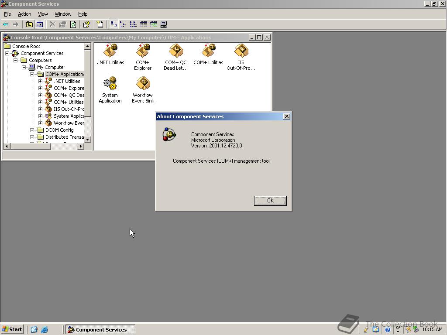
Task: Switch to Detail view toolbar icon
Action: [x=143, y=24]
